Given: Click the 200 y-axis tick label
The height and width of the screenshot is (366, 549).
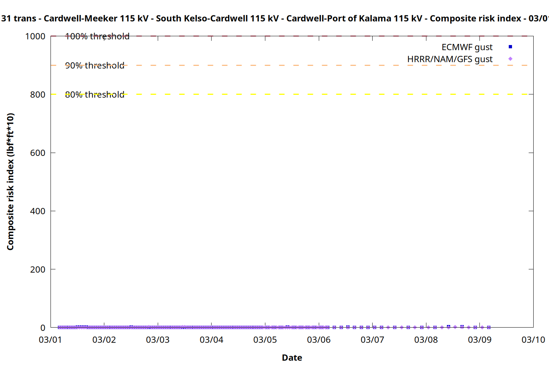Looking at the screenshot, I should (38, 269).
